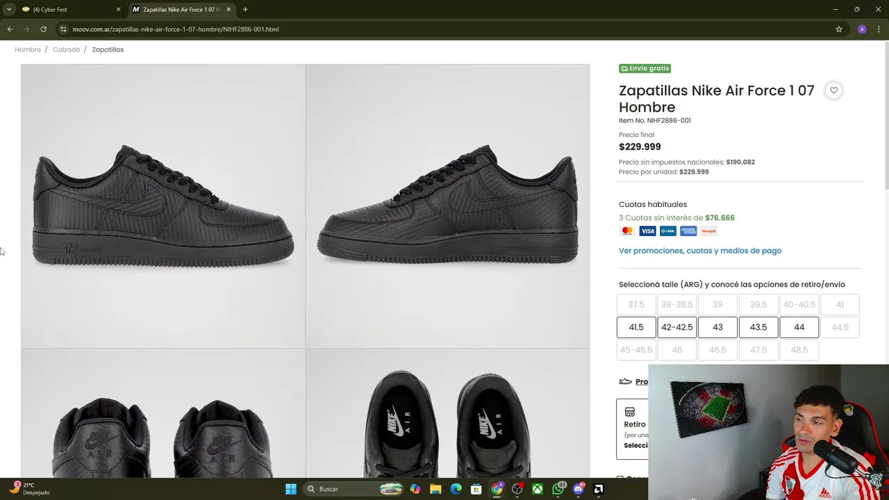Open the Chrome three-dot menu
This screenshot has height=500, width=889.
pos(879,29)
